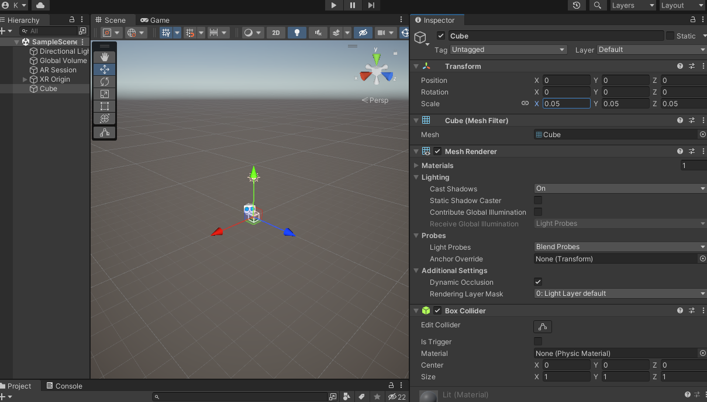Select the Scale tool
707x402 pixels.
tap(105, 94)
